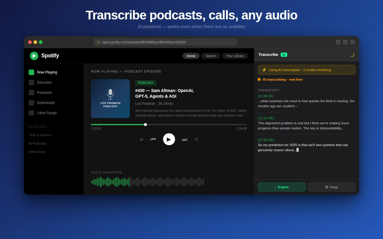Click the Transcribe panel title
The height and width of the screenshot is (239, 383).
(x=268, y=55)
